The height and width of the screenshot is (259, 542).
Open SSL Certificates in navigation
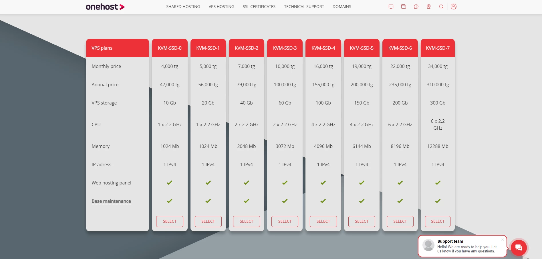(x=259, y=7)
